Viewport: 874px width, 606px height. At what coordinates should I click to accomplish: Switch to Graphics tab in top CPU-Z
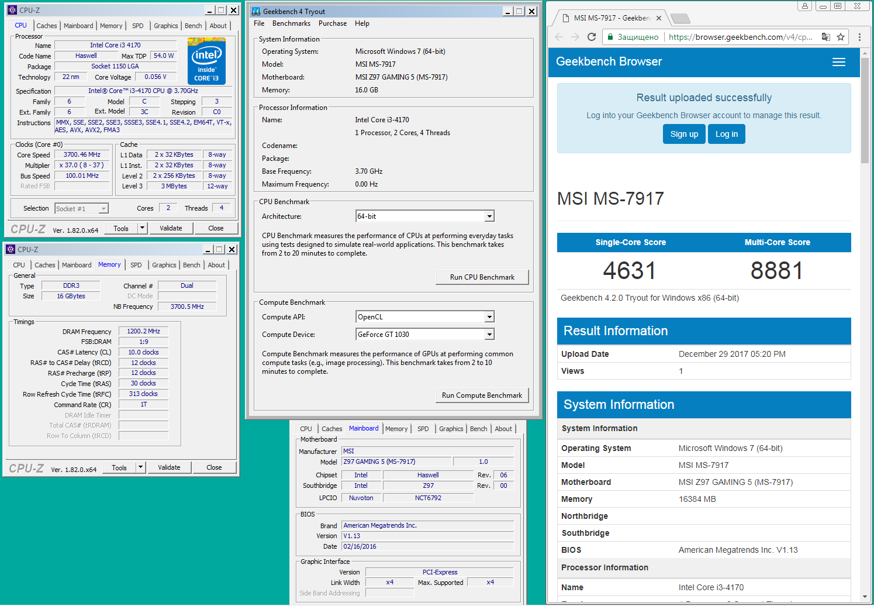click(x=165, y=26)
